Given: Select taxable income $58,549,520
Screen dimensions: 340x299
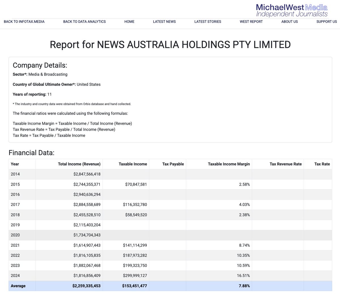Looking at the screenshot, I should click(x=126, y=215).
